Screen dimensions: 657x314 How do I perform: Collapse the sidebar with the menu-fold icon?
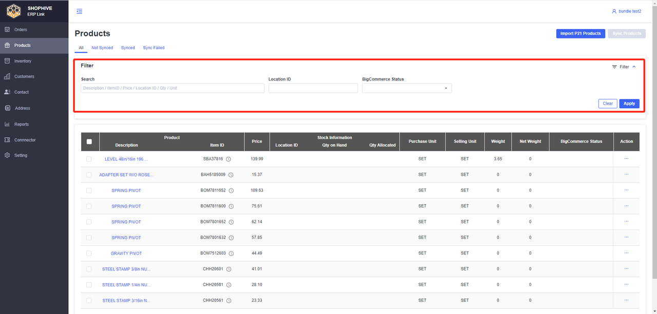[x=79, y=11]
